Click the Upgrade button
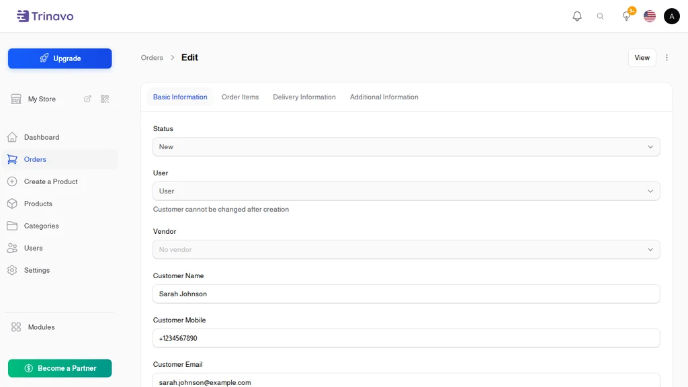The height and width of the screenshot is (387, 688). tap(60, 58)
